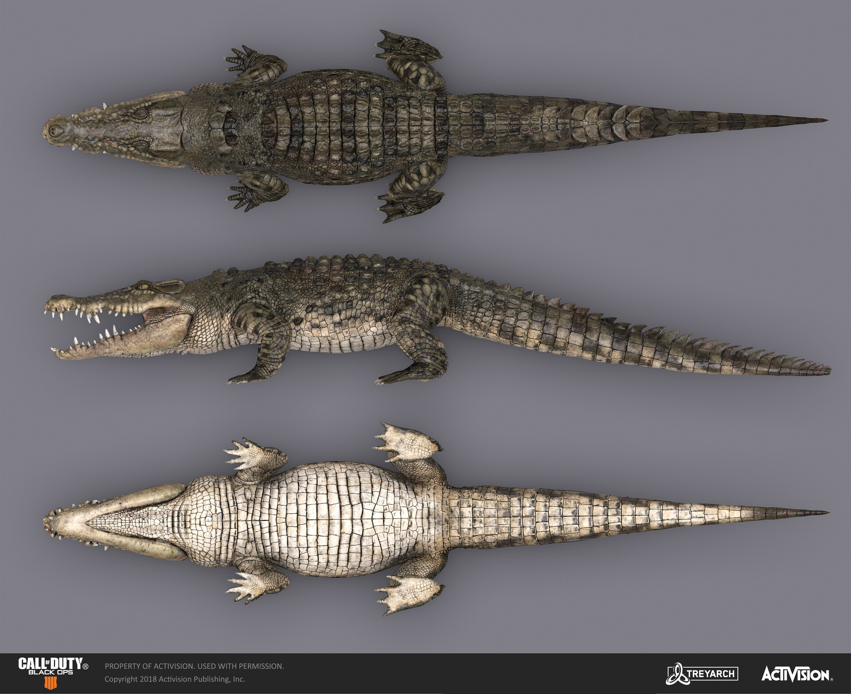Screen dimensions: 851x694
Task: Select the side-view crocodile with open jaws
Action: coord(437,319)
